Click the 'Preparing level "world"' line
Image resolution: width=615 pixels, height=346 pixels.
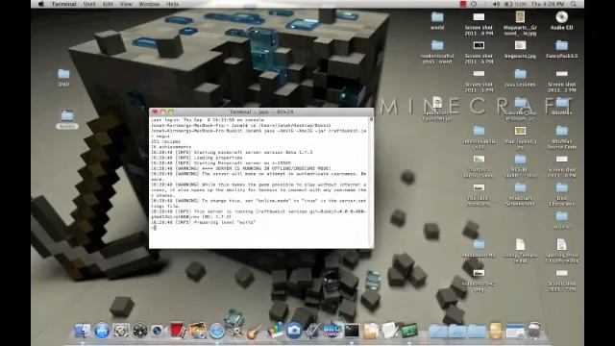point(204,222)
